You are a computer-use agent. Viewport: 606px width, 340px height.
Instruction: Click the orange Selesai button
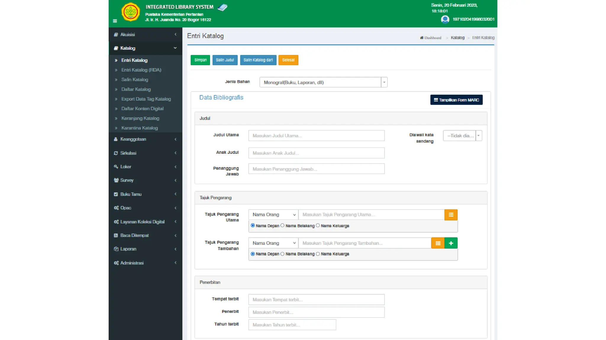288,60
